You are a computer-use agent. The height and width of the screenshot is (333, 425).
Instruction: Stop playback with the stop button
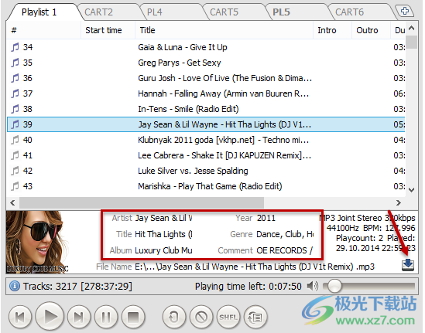(x=133, y=317)
